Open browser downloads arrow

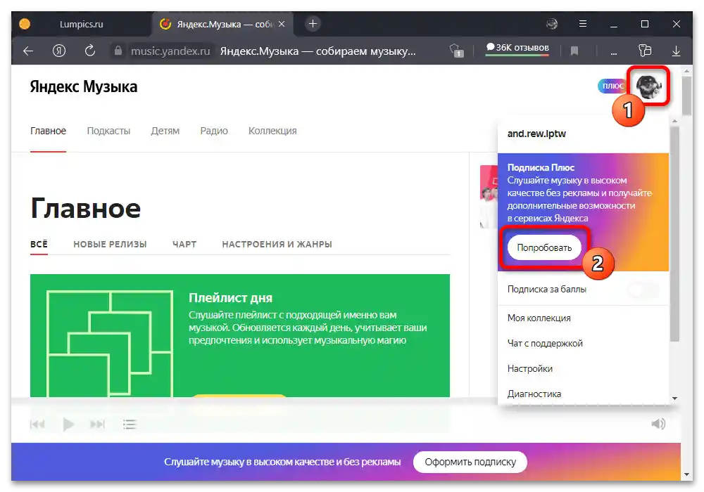click(x=676, y=51)
